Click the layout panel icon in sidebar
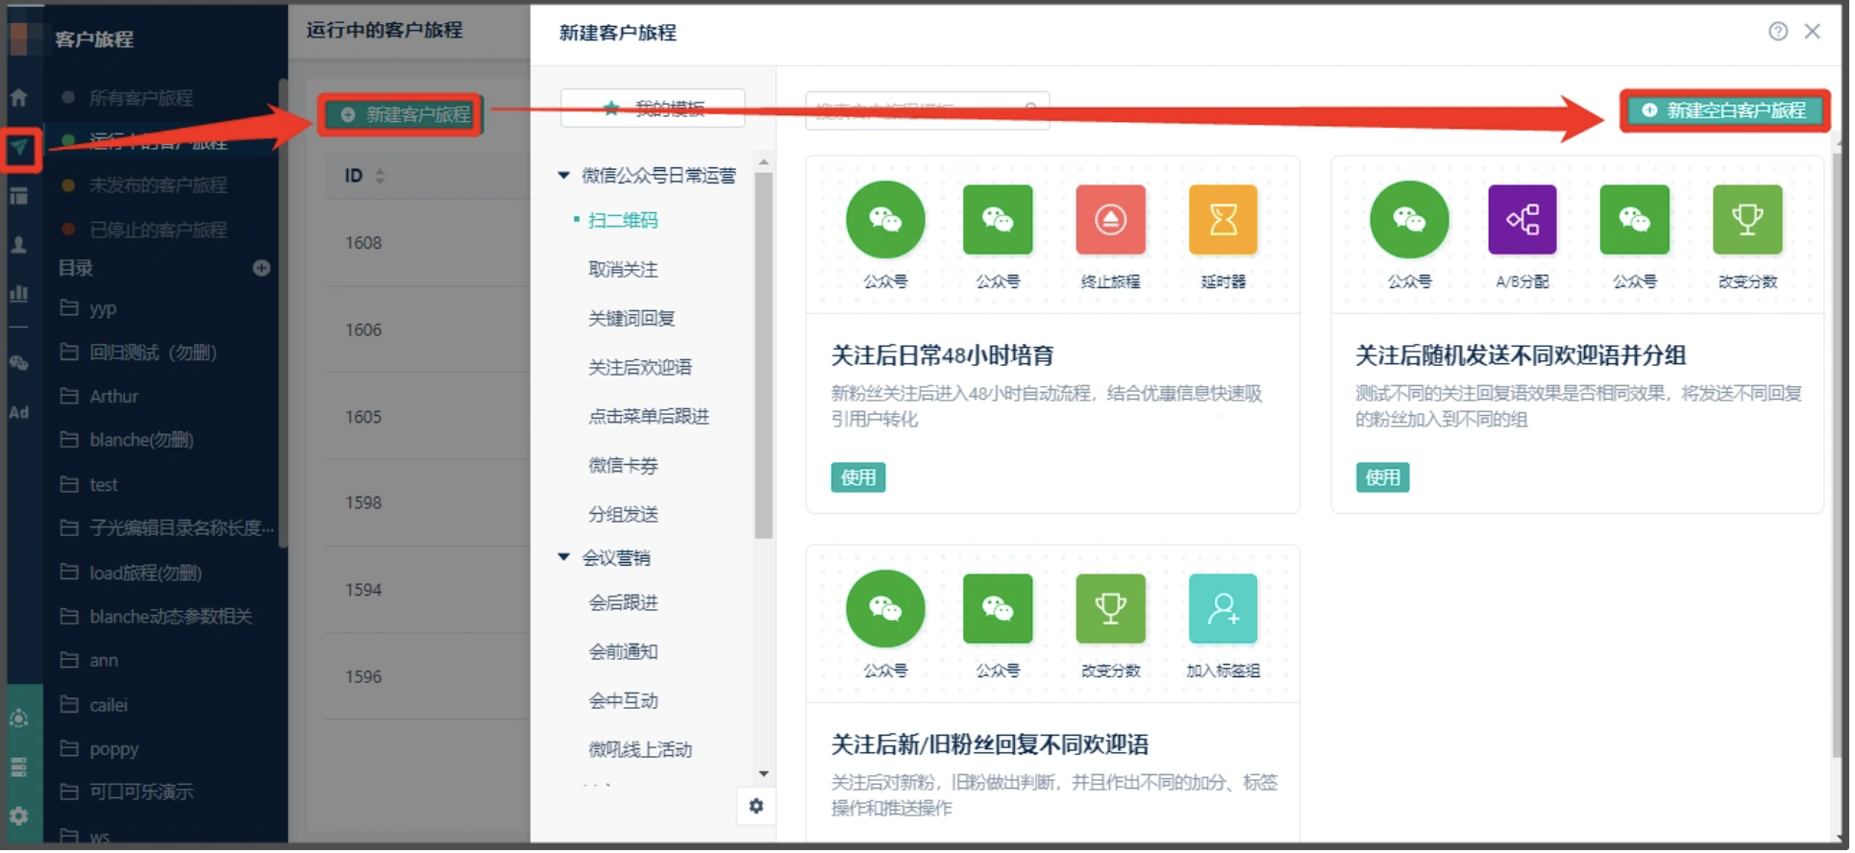Screen dimensions: 1855x853 [x=19, y=197]
